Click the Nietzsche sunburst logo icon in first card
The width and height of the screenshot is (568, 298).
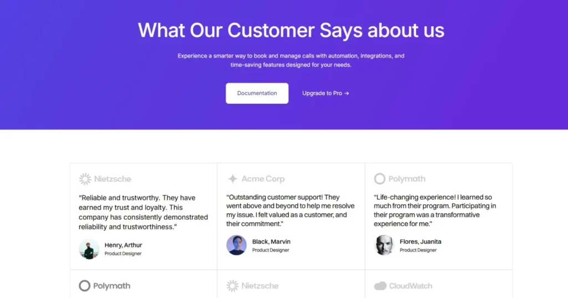tap(85, 179)
